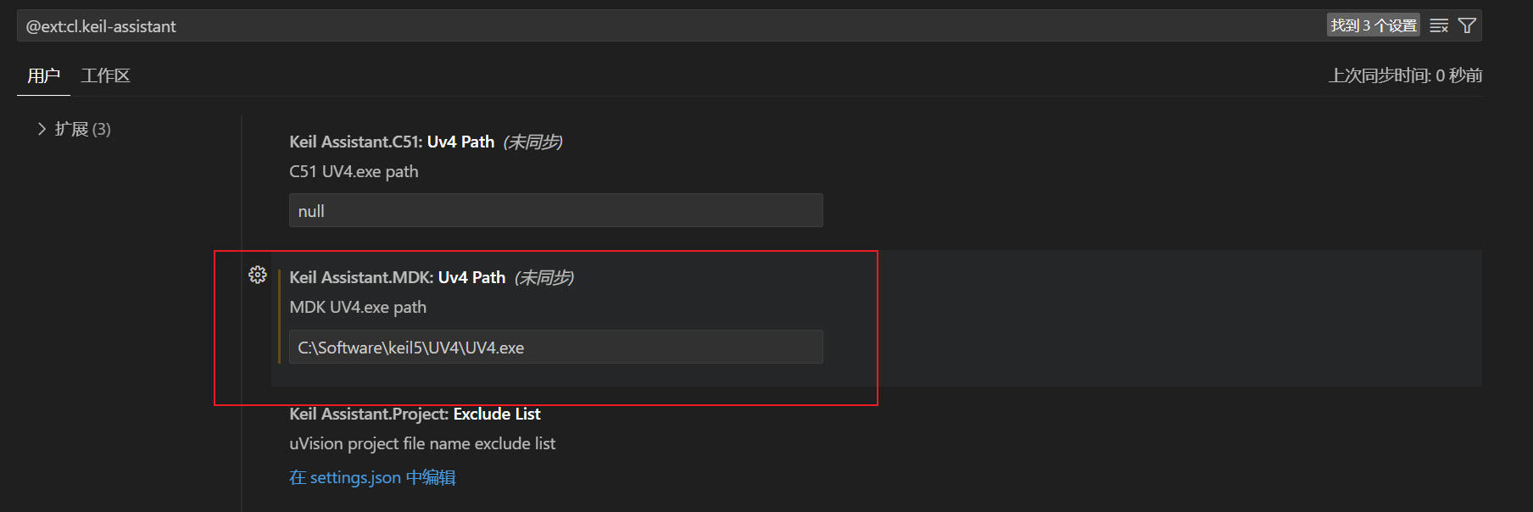Select the Keil Assistant.Project: Exclude List title

pyautogui.click(x=415, y=414)
